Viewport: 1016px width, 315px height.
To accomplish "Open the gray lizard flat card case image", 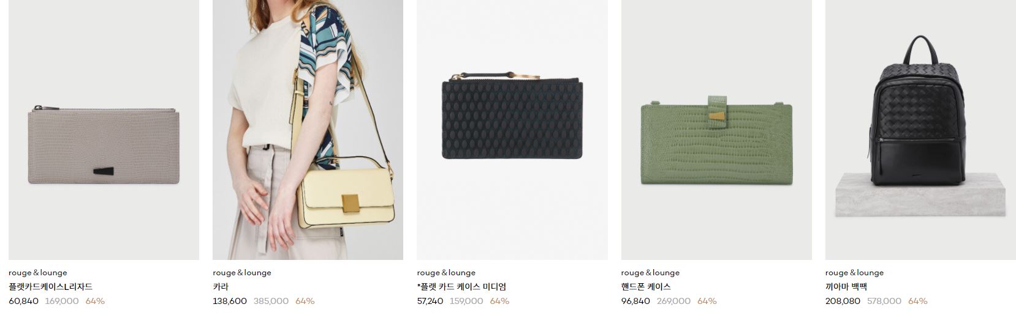I will [104, 130].
